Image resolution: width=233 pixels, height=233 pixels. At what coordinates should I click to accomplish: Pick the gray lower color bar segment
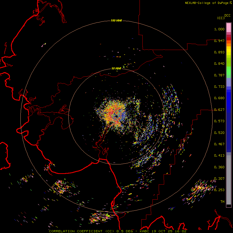pyautogui.click(x=229, y=180)
